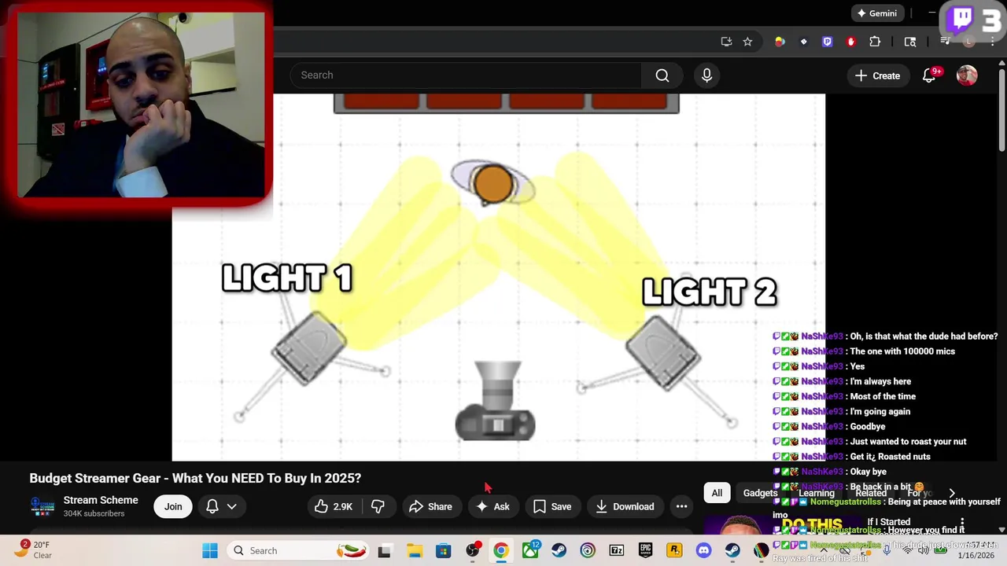
Task: Open the lens search icon in Chrome toolbar
Action: pyautogui.click(x=910, y=42)
